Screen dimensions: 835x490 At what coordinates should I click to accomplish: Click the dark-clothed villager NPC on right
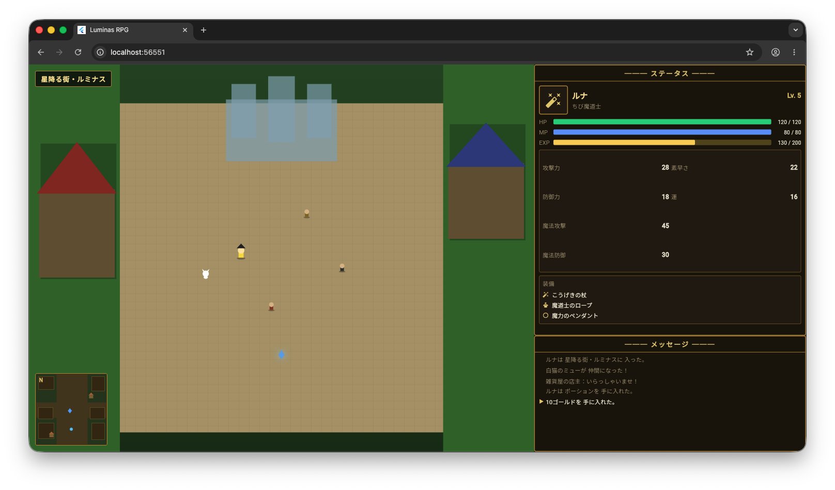[342, 268]
